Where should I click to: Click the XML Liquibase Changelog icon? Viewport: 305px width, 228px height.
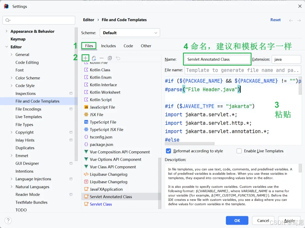tap(86, 174)
